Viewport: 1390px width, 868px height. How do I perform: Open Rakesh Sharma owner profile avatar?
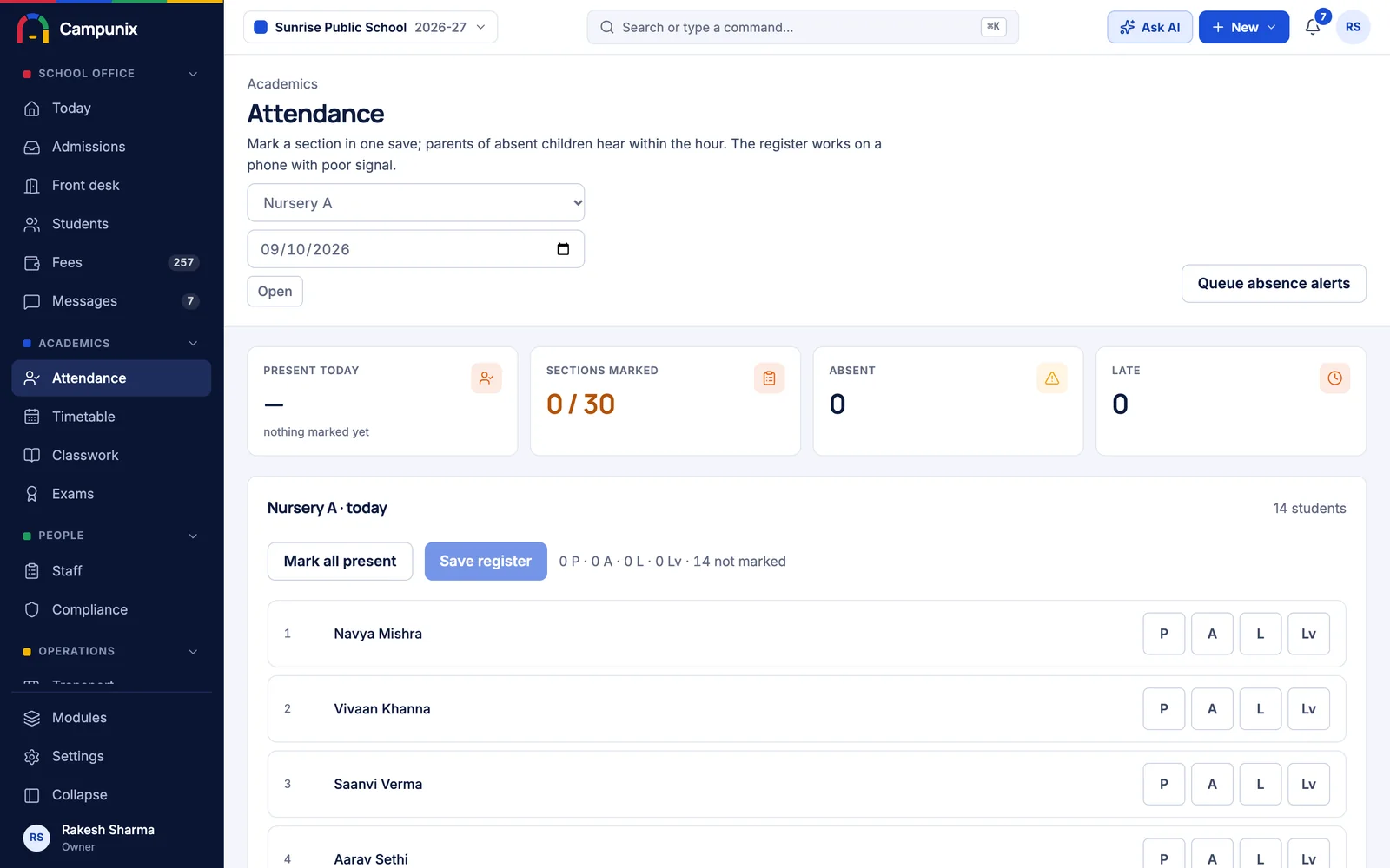36,838
